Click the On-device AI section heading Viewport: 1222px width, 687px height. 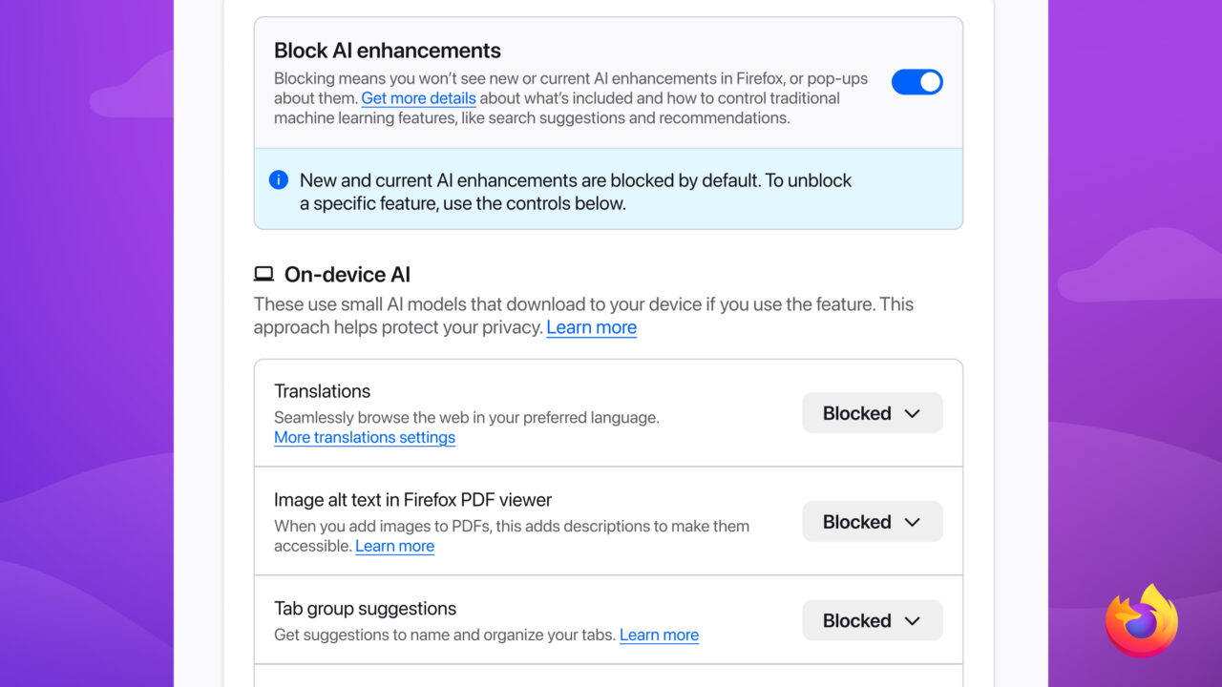(347, 274)
